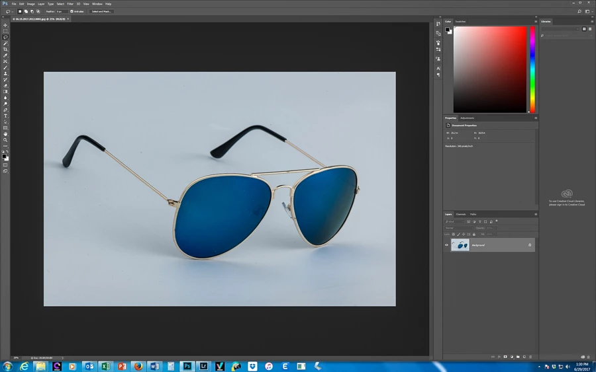596x372 pixels.
Task: Open the Filter menu
Action: pos(70,4)
